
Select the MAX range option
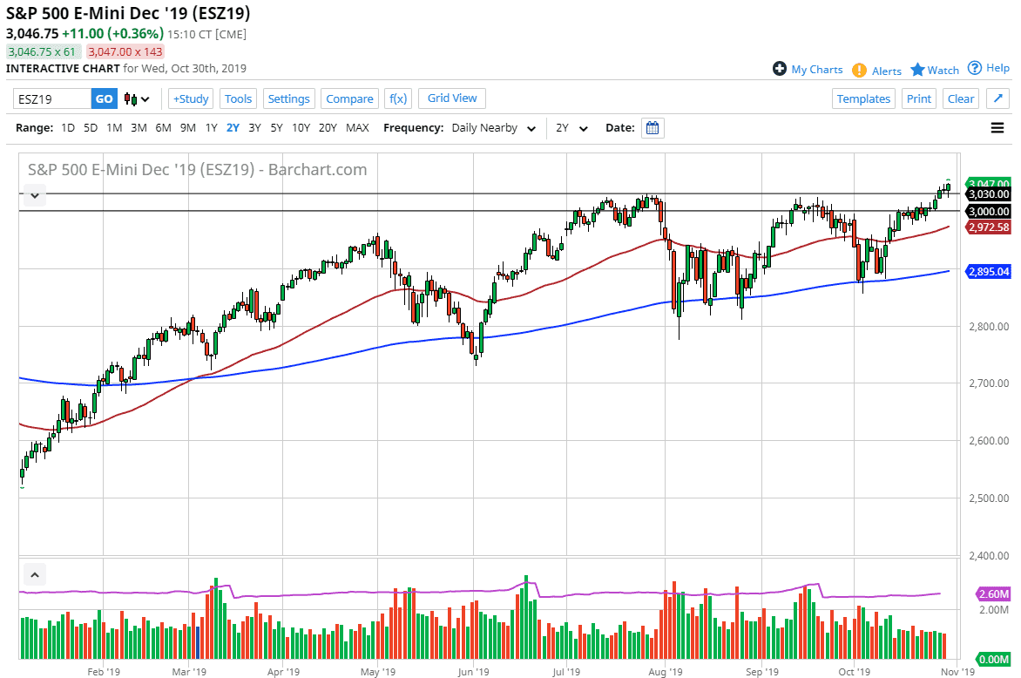coord(357,127)
